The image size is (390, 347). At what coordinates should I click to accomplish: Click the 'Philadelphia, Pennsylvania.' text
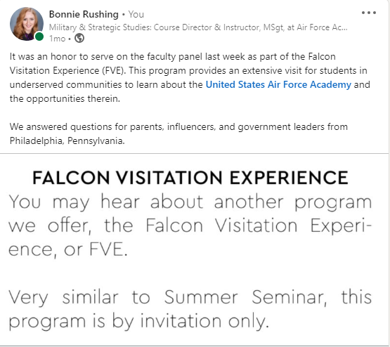pos(67,141)
